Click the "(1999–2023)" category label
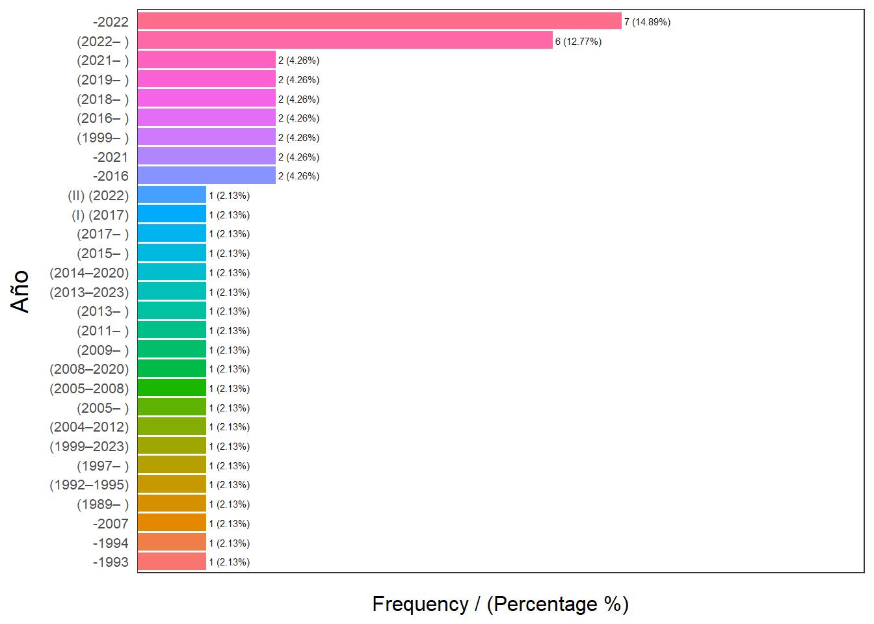 click(89, 447)
